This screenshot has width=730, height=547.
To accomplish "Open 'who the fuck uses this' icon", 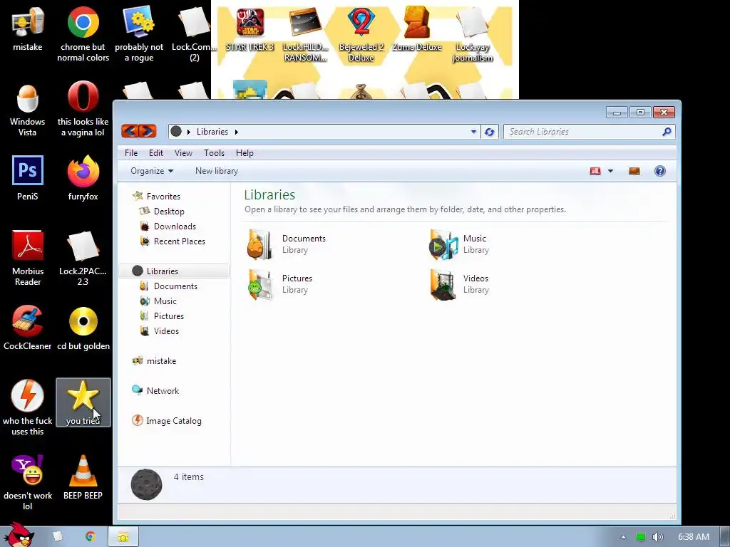I will pos(28,407).
